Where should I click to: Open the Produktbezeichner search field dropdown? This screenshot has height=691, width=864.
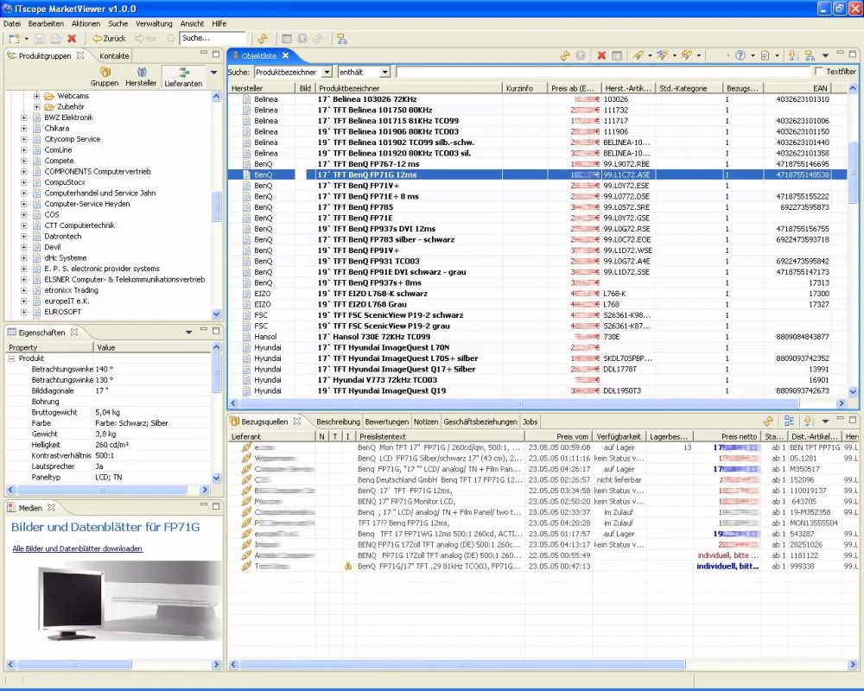coord(327,73)
